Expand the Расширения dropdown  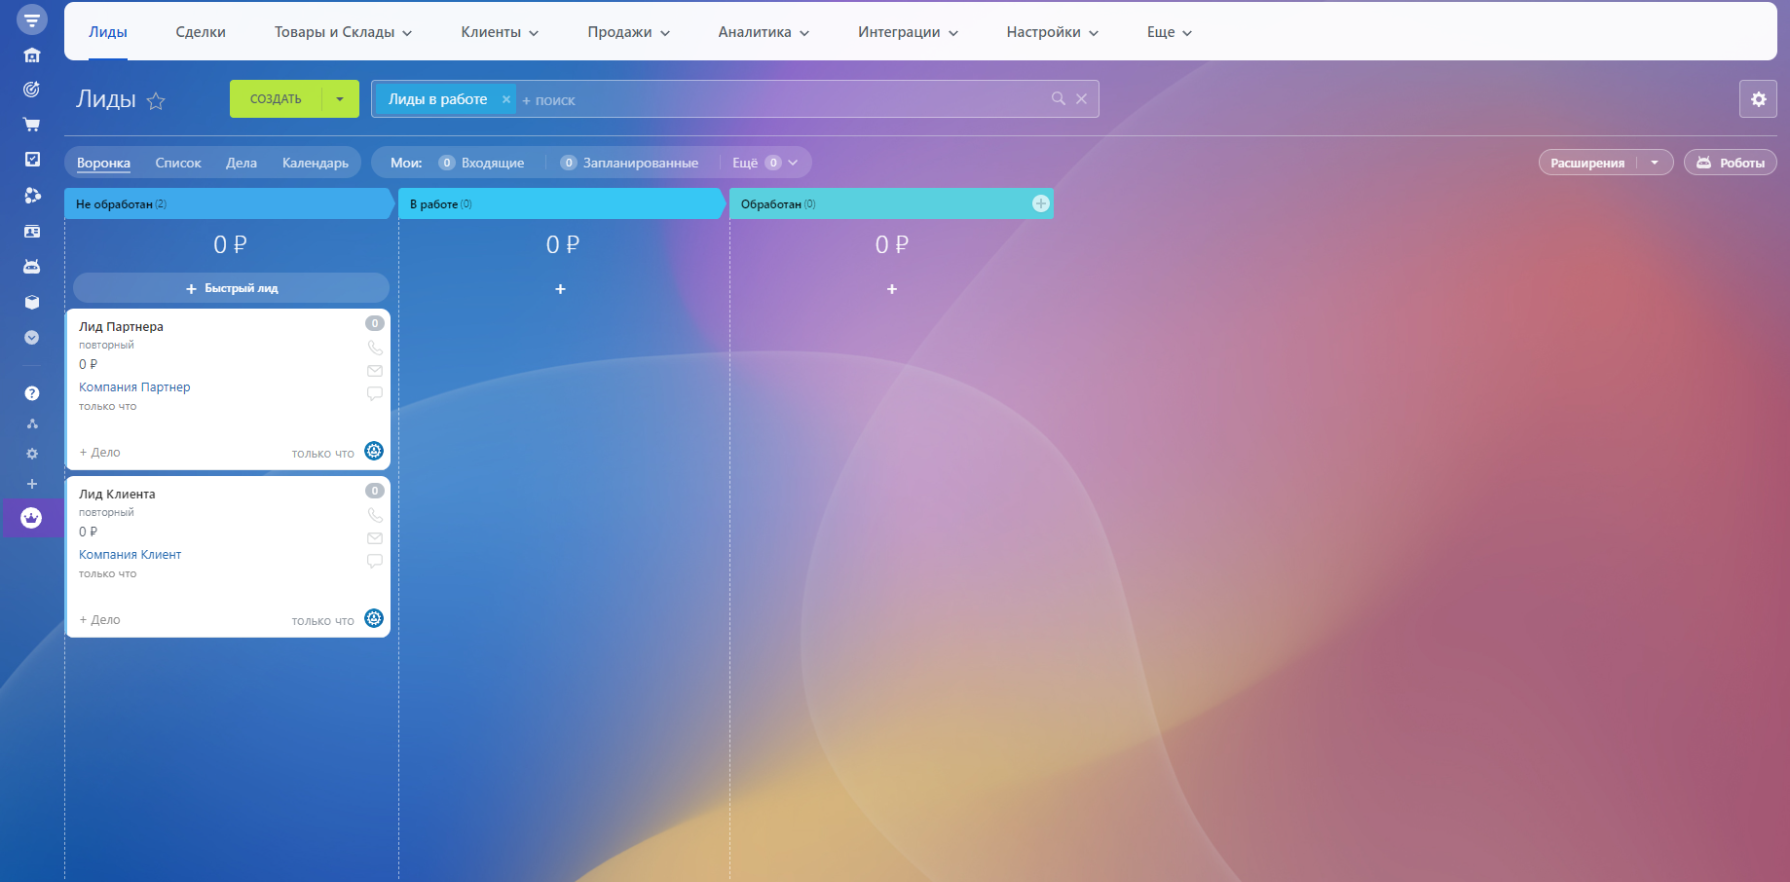click(x=1655, y=163)
